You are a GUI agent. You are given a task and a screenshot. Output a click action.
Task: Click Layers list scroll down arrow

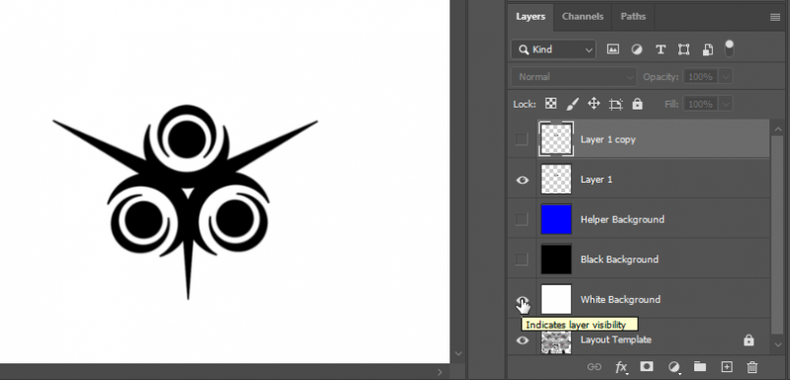pos(778,344)
